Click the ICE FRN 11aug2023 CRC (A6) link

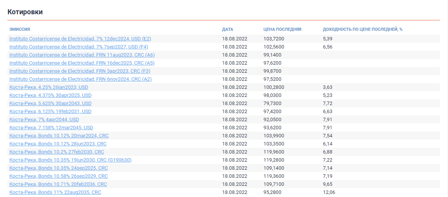pos(82,55)
